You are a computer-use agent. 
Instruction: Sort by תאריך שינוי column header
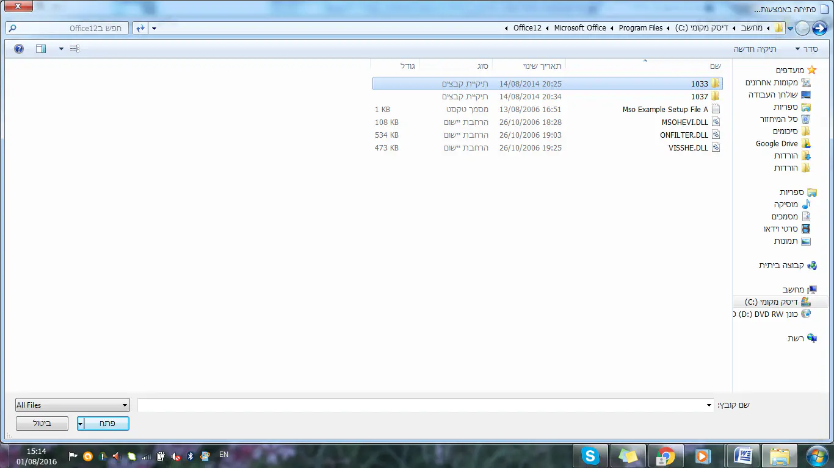coord(529,66)
